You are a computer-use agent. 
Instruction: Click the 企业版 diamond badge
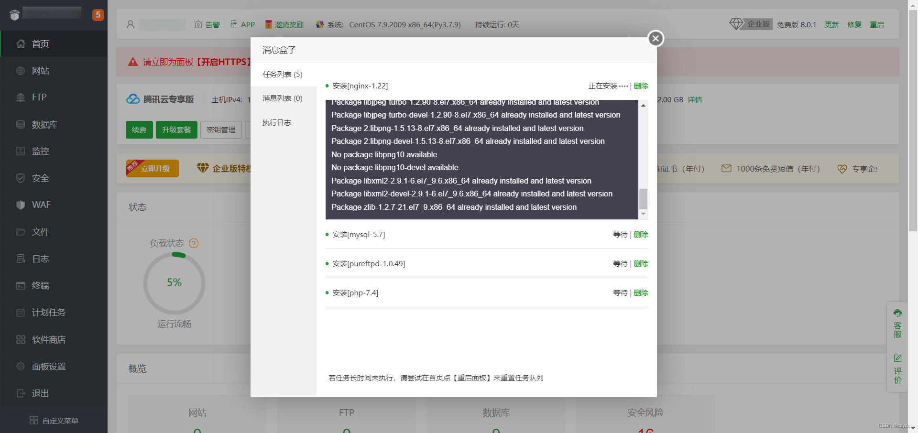point(751,24)
